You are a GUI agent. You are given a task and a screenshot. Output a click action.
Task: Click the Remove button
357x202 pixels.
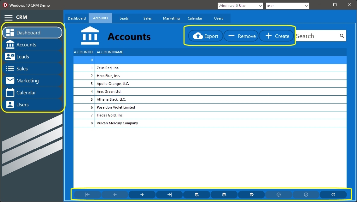click(x=241, y=36)
